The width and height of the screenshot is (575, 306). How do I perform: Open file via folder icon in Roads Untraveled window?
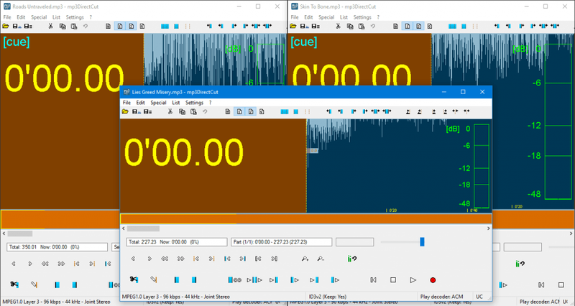click(6, 26)
